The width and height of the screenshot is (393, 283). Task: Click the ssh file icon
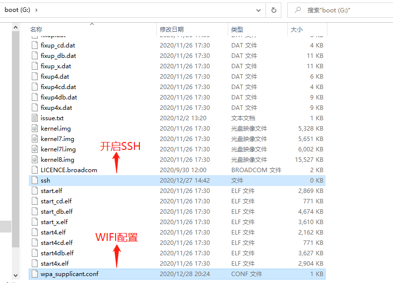[x=34, y=181]
